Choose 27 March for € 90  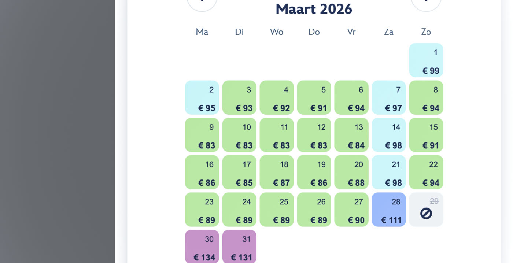[x=351, y=210]
